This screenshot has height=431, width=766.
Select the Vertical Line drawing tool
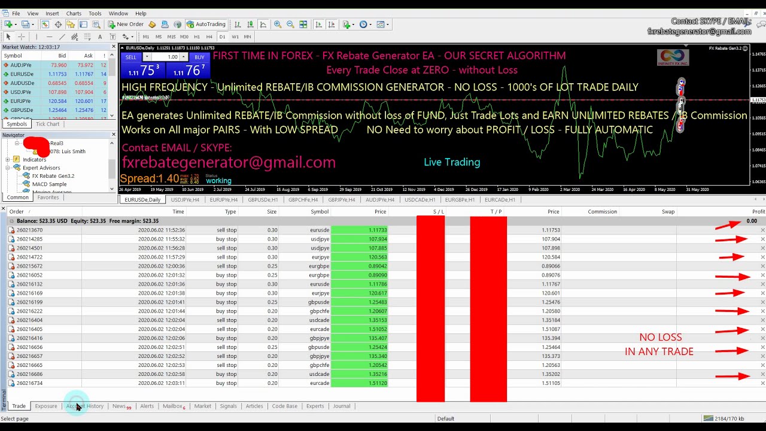pos(37,37)
